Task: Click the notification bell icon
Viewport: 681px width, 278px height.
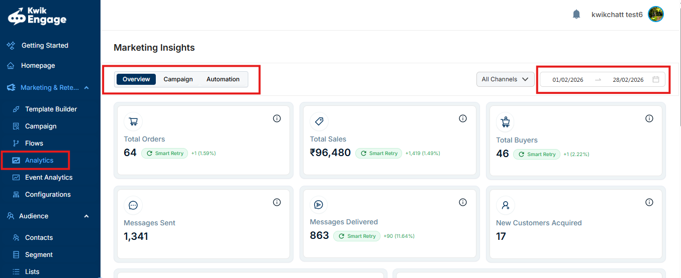Action: pos(576,15)
